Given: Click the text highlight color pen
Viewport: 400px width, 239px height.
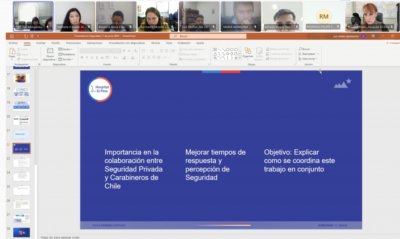Looking at the screenshot, I should tap(125, 58).
